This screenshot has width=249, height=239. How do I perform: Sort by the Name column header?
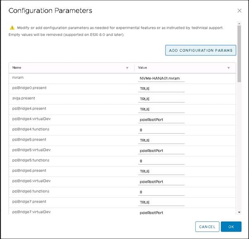[x=17, y=68]
